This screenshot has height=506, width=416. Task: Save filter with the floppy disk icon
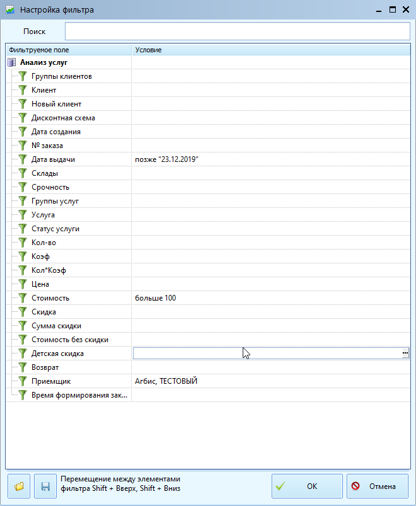[45, 486]
